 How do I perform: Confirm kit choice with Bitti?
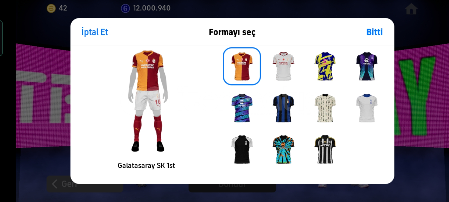[374, 32]
